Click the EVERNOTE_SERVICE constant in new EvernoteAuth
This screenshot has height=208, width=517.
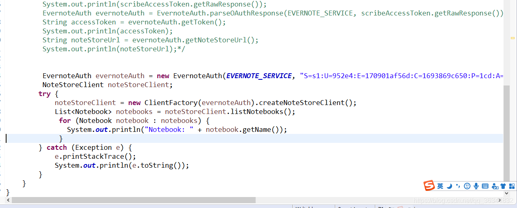(x=259, y=76)
